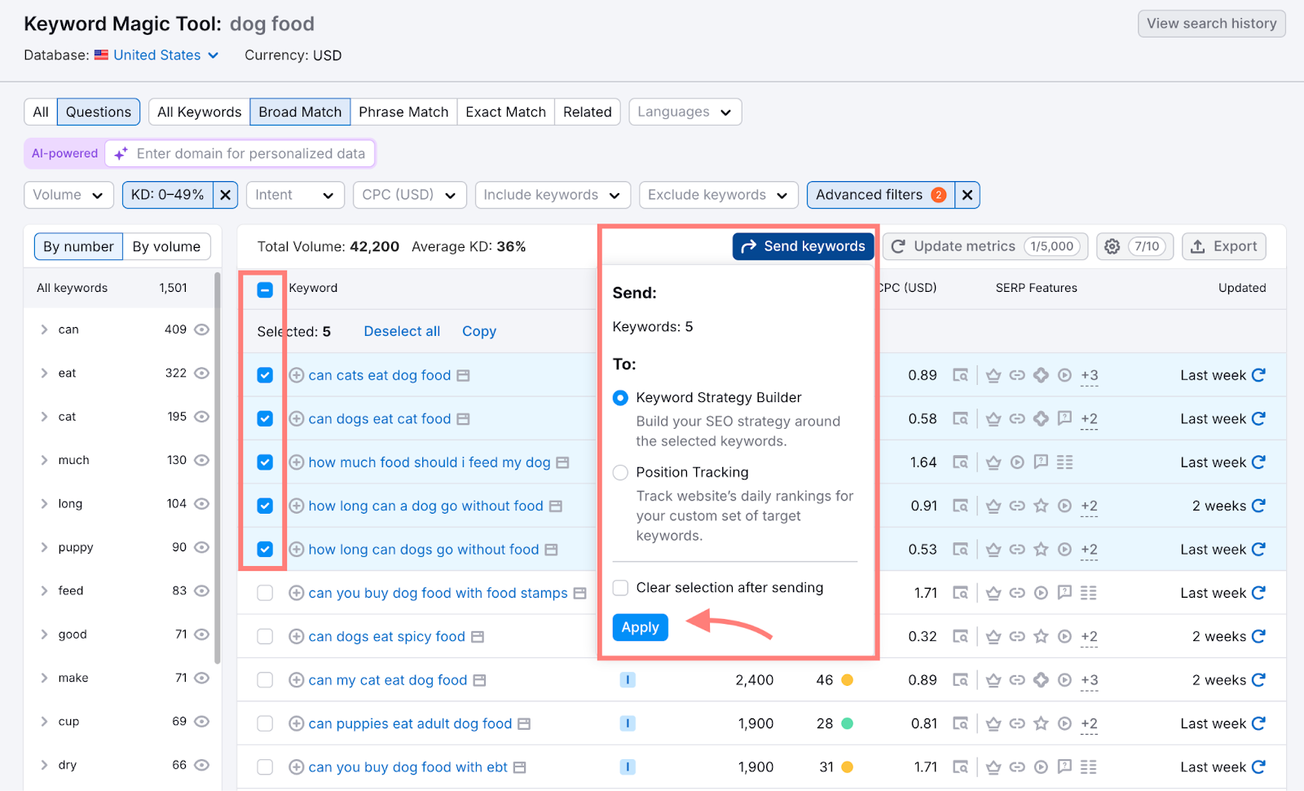Refresh "Last week" data on the top keyword row
The height and width of the screenshot is (791, 1304).
pos(1259,375)
